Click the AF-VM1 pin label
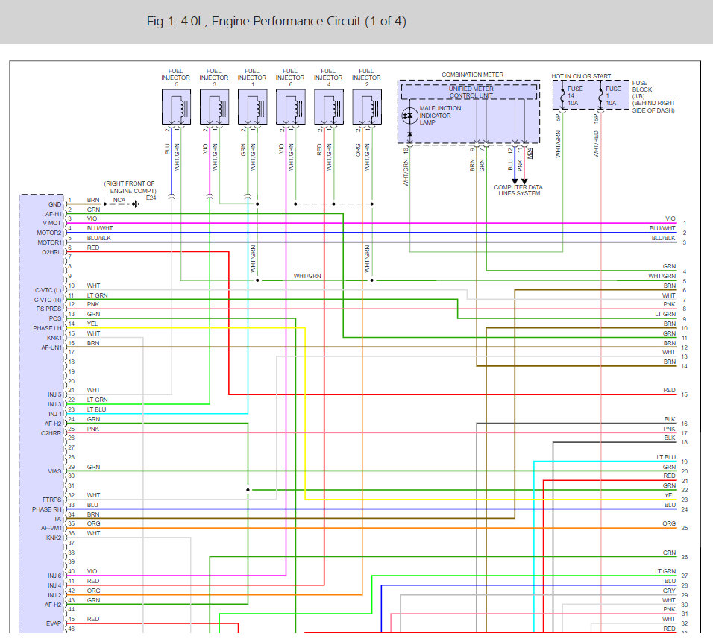713x642 pixels. click(x=51, y=528)
